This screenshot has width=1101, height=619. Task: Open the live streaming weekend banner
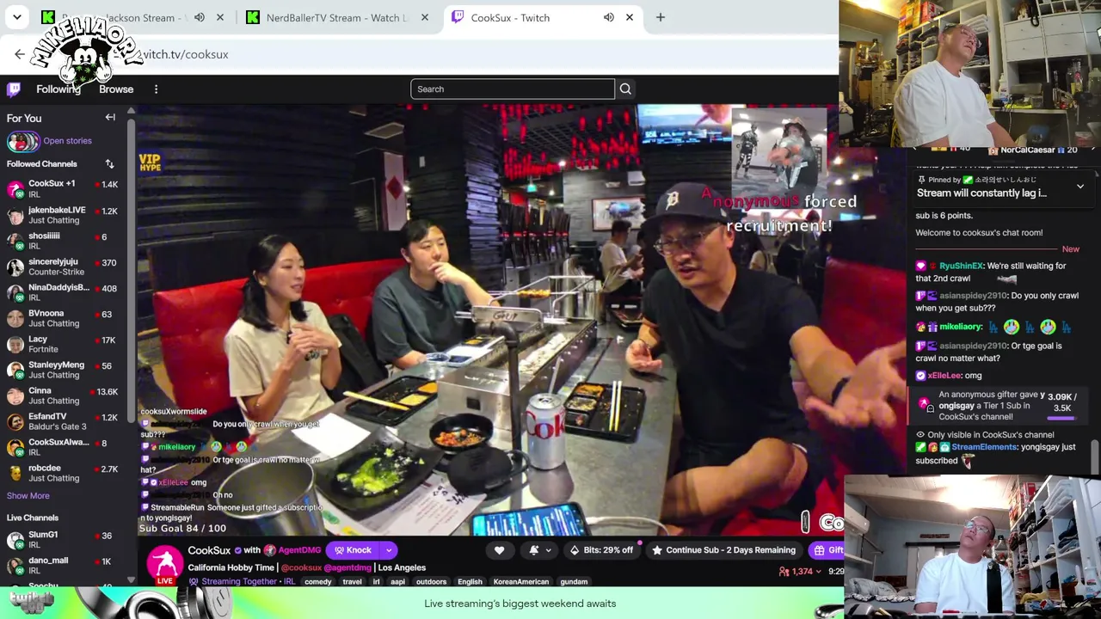coord(520,604)
